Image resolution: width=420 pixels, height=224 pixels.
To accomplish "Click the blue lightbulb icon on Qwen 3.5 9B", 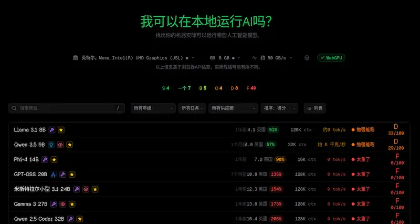I will coord(51,145).
